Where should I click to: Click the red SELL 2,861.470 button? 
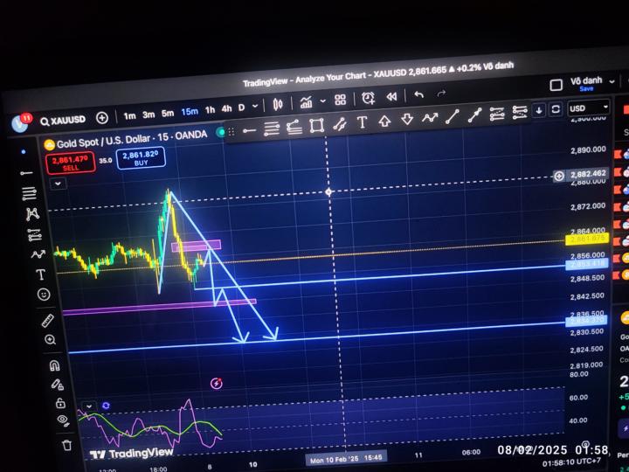[x=71, y=163]
